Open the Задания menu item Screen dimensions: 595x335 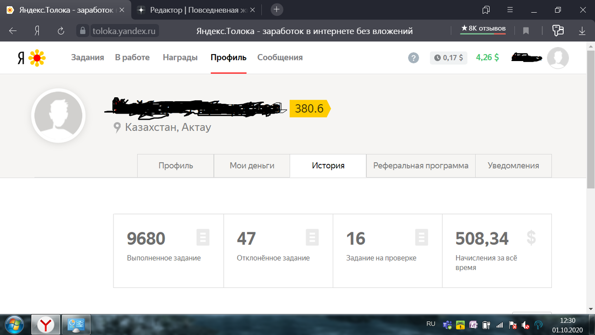[87, 58]
